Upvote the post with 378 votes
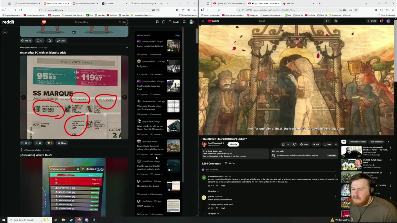 (22, 41)
